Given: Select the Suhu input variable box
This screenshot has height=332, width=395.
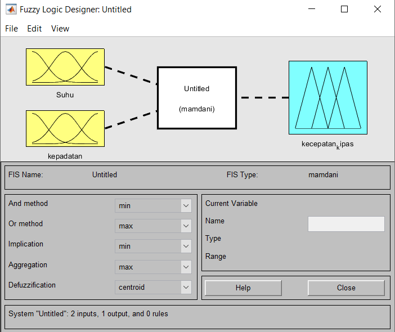Looking at the screenshot, I should click(65, 67).
